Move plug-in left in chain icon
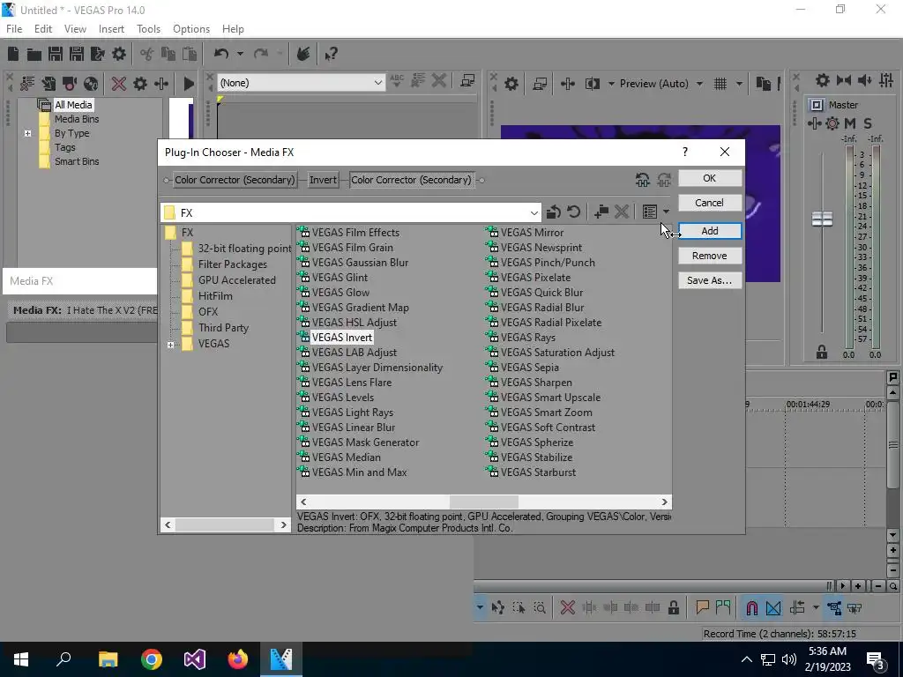Viewport: 903px width, 677px height. point(643,180)
